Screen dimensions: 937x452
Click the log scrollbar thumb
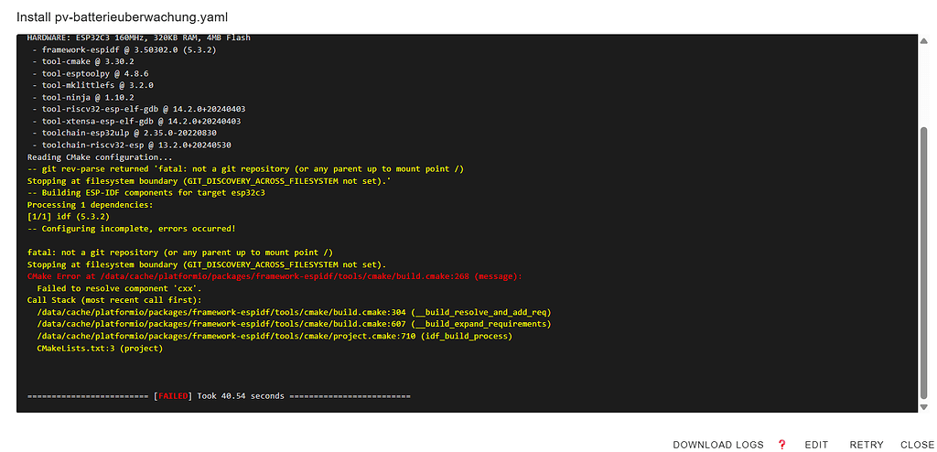tap(924, 264)
